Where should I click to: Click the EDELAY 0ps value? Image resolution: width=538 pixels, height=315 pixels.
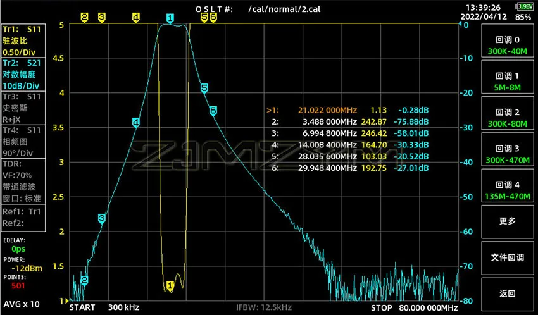pyautogui.click(x=18, y=249)
